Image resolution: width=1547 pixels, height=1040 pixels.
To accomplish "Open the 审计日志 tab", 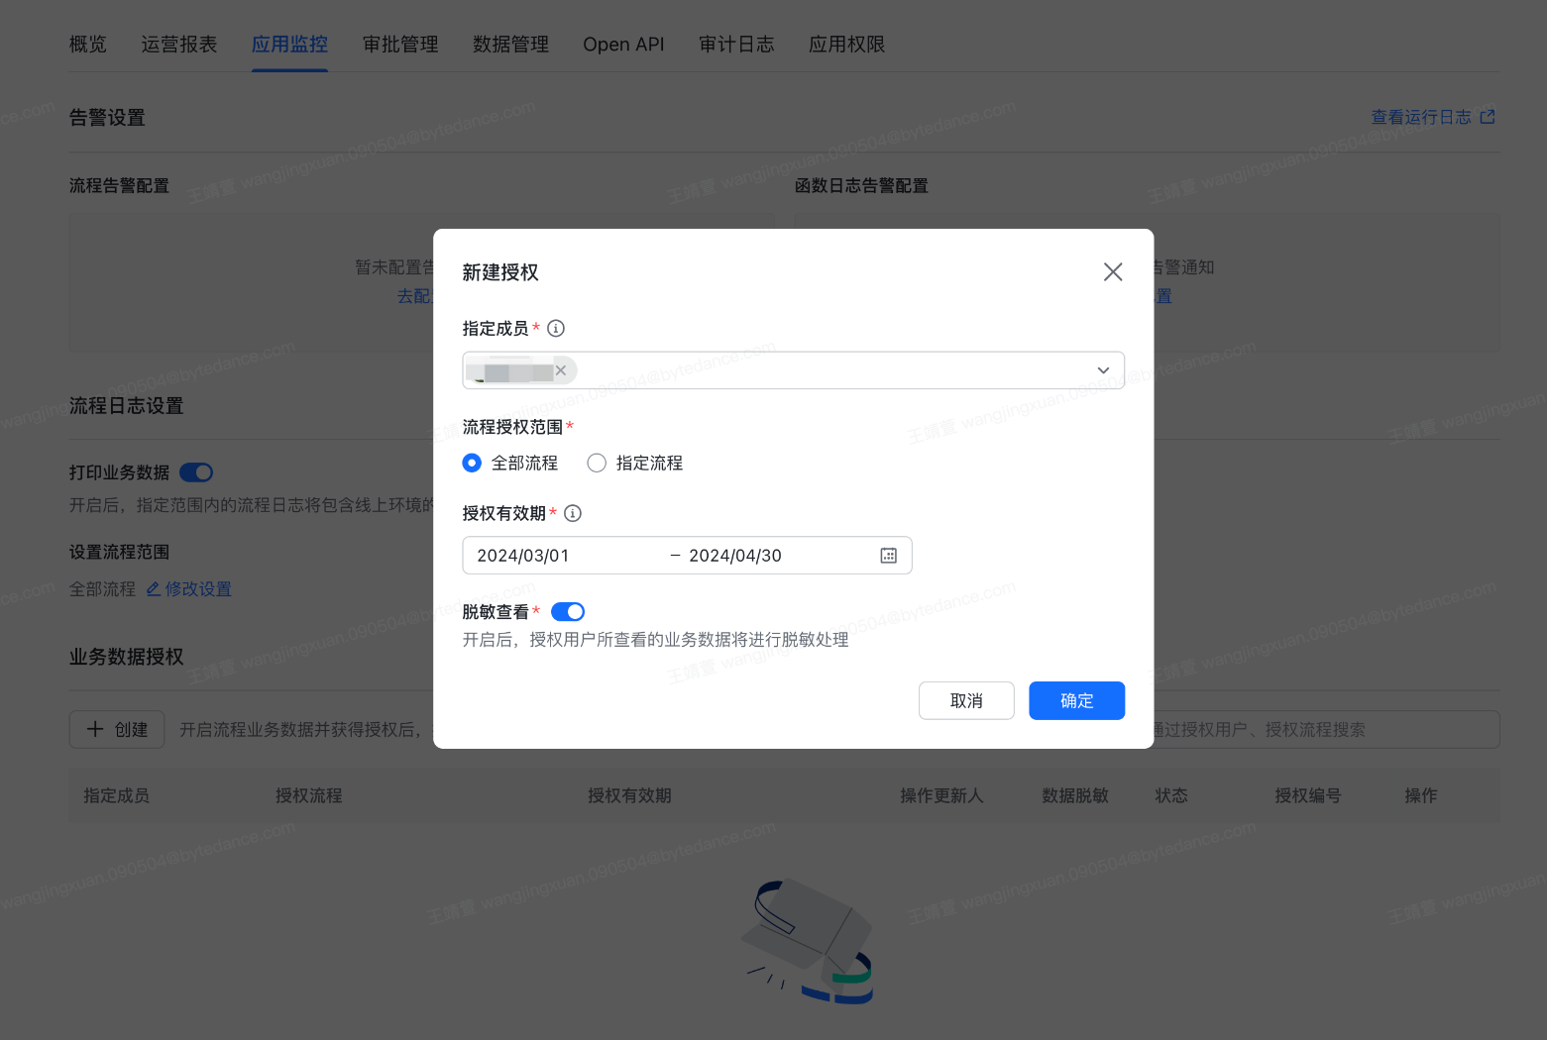I will point(736,45).
